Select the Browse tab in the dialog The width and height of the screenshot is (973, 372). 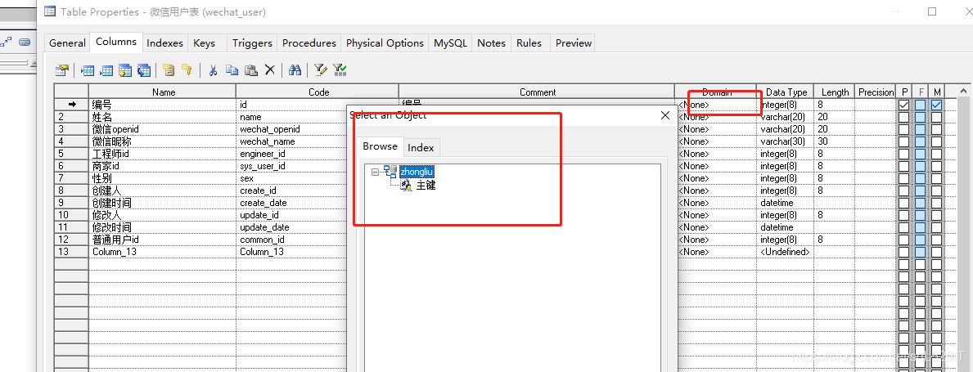380,146
